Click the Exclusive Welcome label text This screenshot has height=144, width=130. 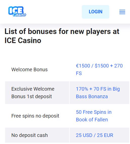33,89
